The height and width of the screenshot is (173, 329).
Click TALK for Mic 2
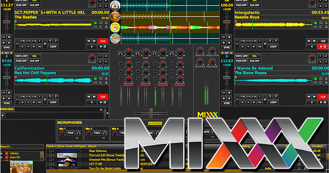tap(97, 133)
